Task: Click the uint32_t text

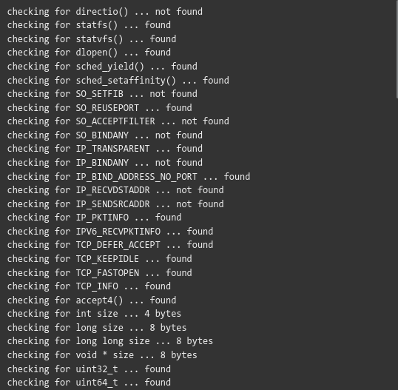Action: [x=97, y=369]
